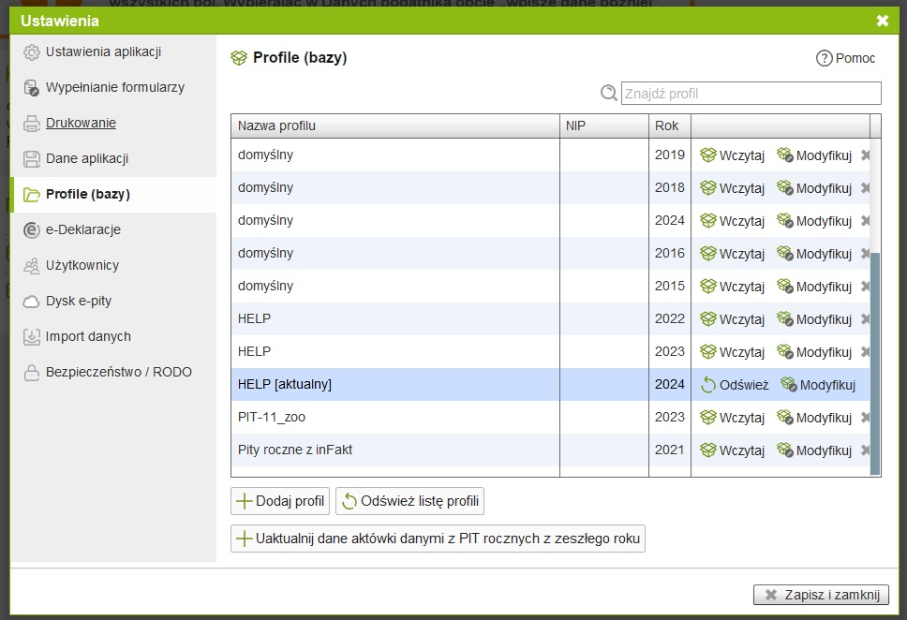The image size is (907, 620).
Task: Click Odśwież icon on HELP [aktualny] row
Action: (708, 385)
